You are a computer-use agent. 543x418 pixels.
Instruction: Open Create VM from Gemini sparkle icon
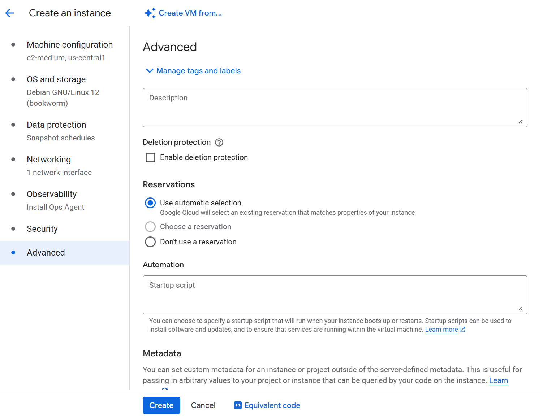tap(150, 13)
